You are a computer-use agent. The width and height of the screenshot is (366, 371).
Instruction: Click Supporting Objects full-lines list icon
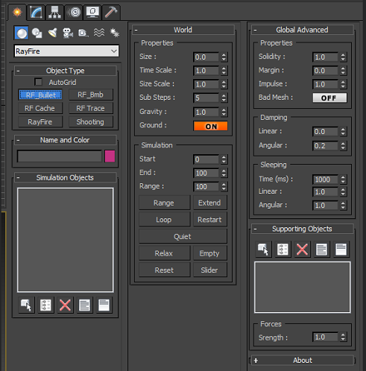click(321, 250)
